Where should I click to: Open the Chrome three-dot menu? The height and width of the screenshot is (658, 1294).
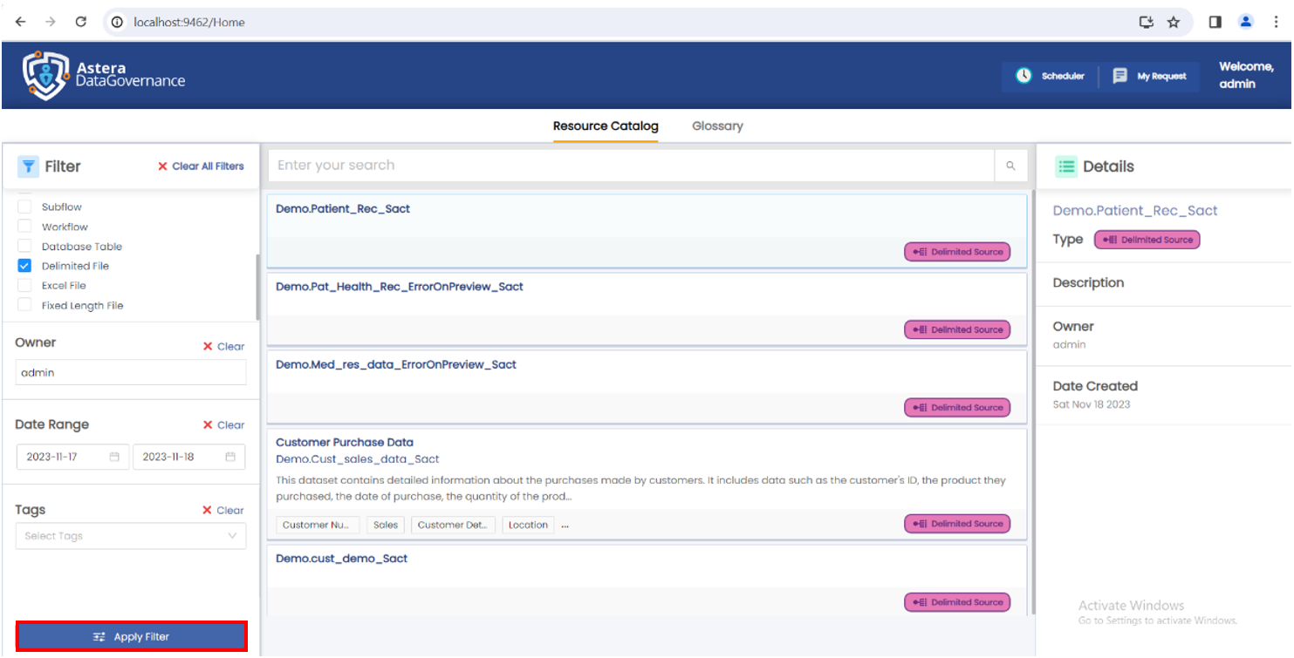1277,22
